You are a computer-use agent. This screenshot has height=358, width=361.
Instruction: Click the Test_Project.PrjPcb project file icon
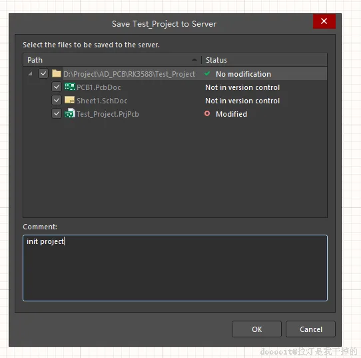(x=69, y=113)
